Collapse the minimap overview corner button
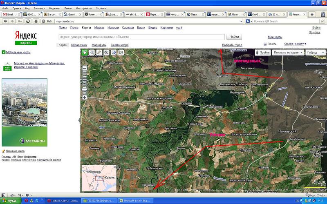 click(x=115, y=166)
